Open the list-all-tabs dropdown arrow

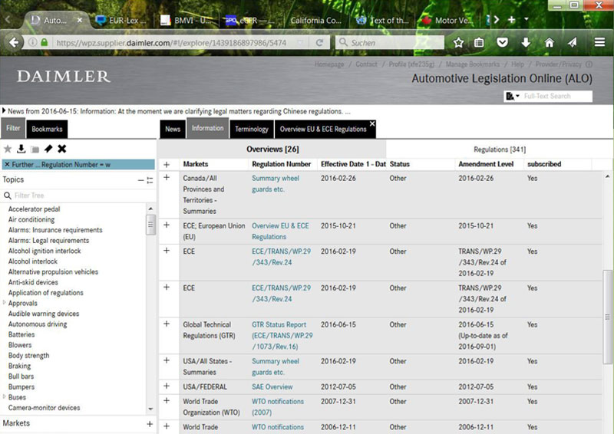click(x=527, y=19)
